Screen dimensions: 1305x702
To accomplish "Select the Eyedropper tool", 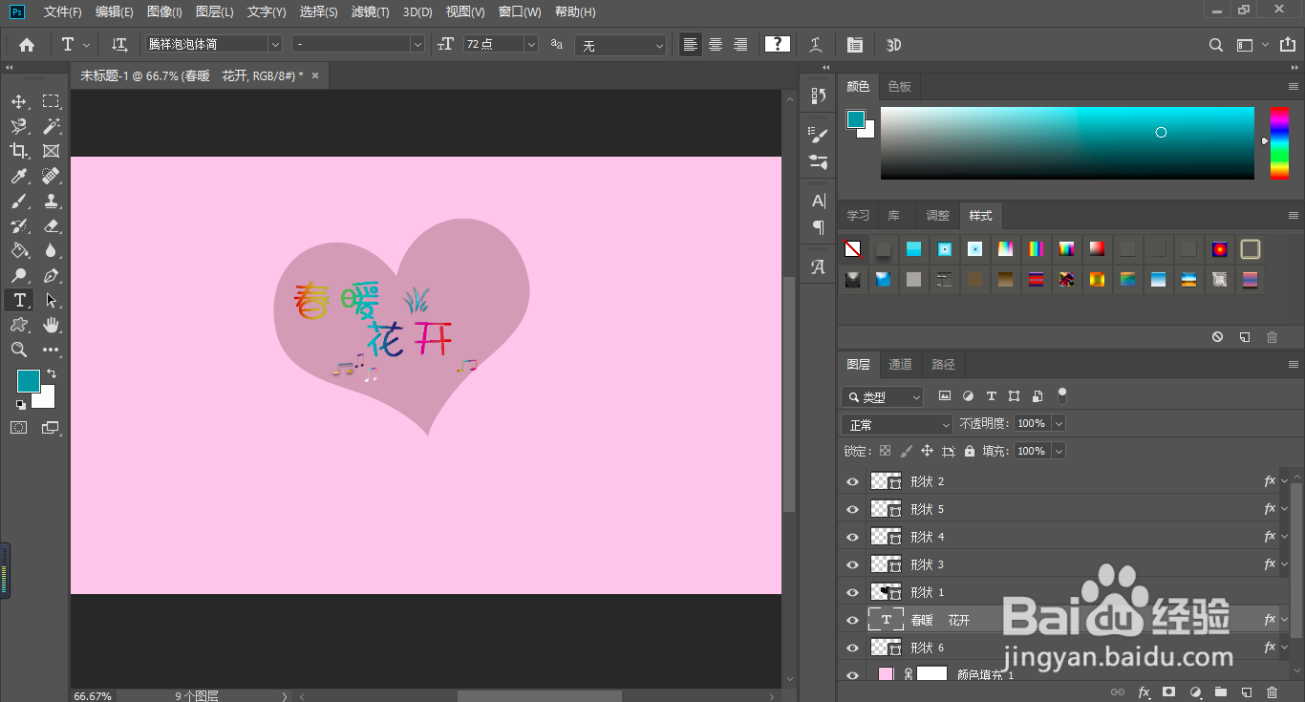I will click(19, 176).
